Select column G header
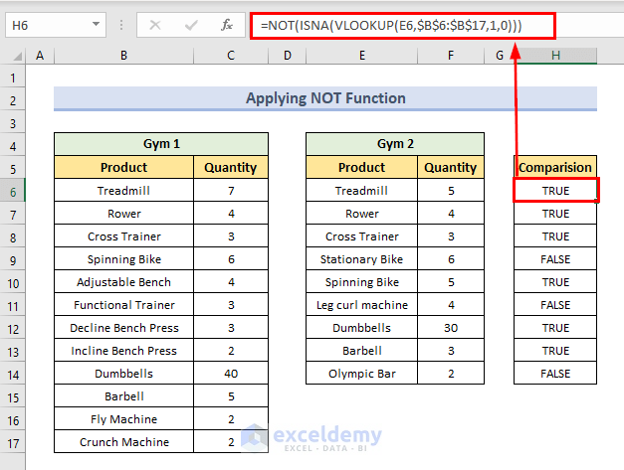This screenshot has height=470, width=624. pyautogui.click(x=500, y=56)
